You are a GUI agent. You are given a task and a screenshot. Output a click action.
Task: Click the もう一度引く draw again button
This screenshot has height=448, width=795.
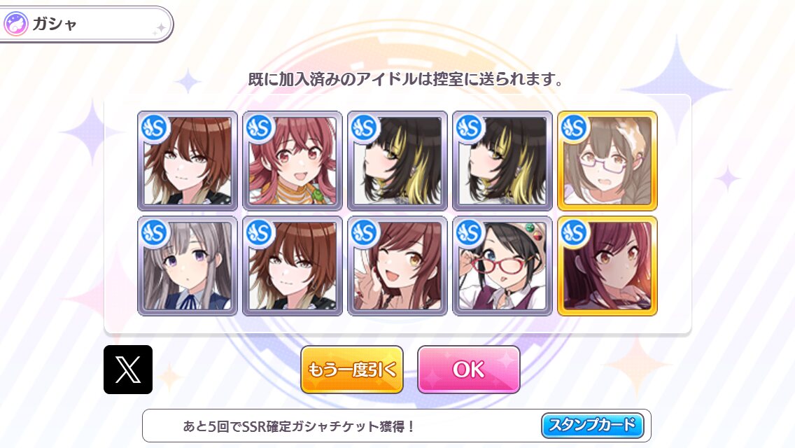tap(352, 370)
